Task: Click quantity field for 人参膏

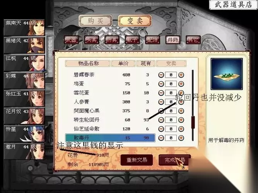Action: [171, 102]
